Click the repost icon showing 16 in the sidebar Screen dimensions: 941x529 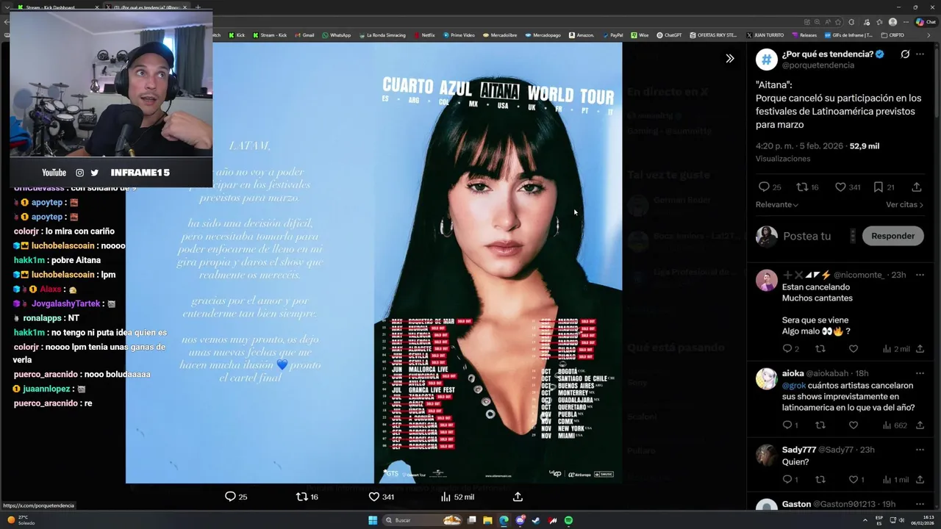(803, 187)
